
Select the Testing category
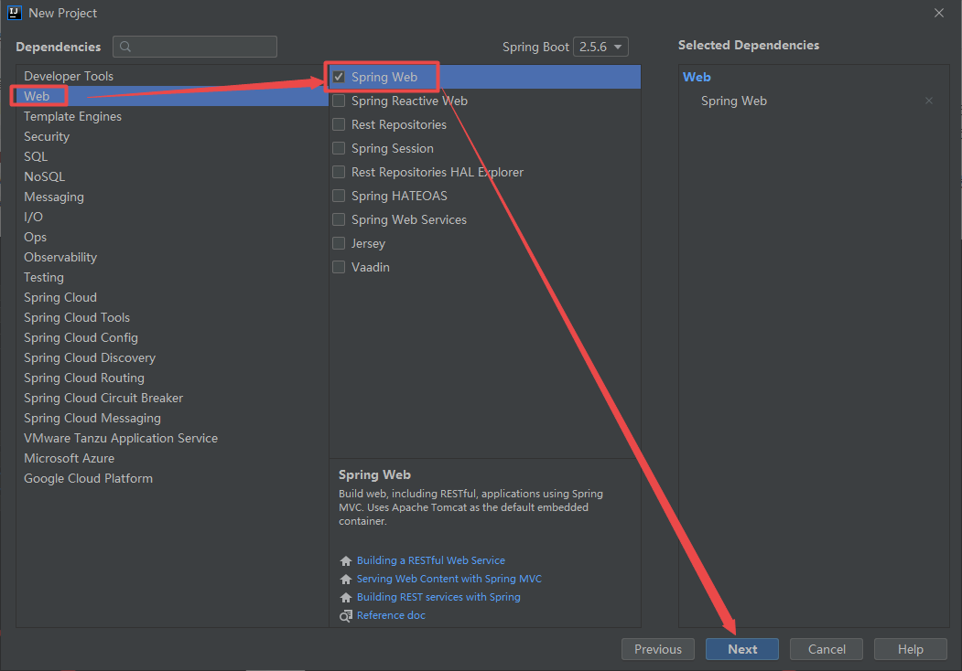172,278
